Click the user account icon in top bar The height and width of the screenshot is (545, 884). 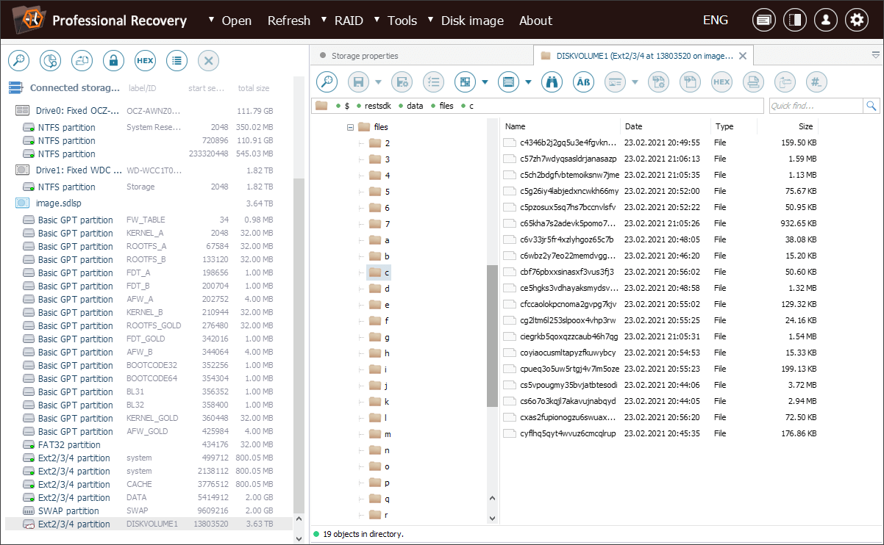pyautogui.click(x=826, y=21)
